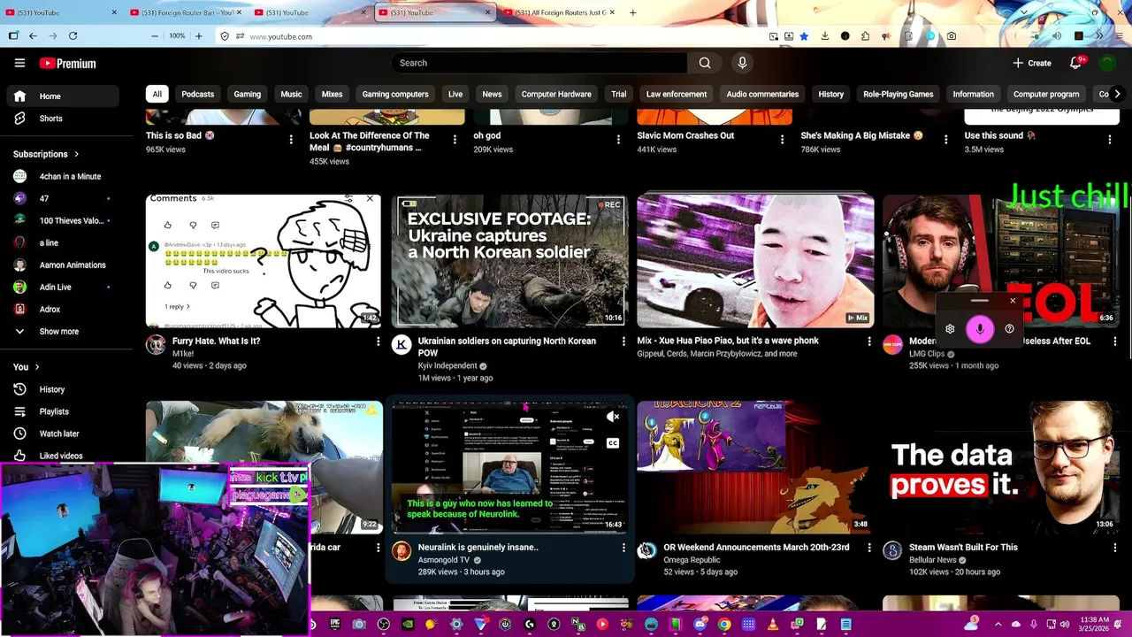The width and height of the screenshot is (1132, 637).
Task: Open the account avatar menu
Action: coord(1107,63)
